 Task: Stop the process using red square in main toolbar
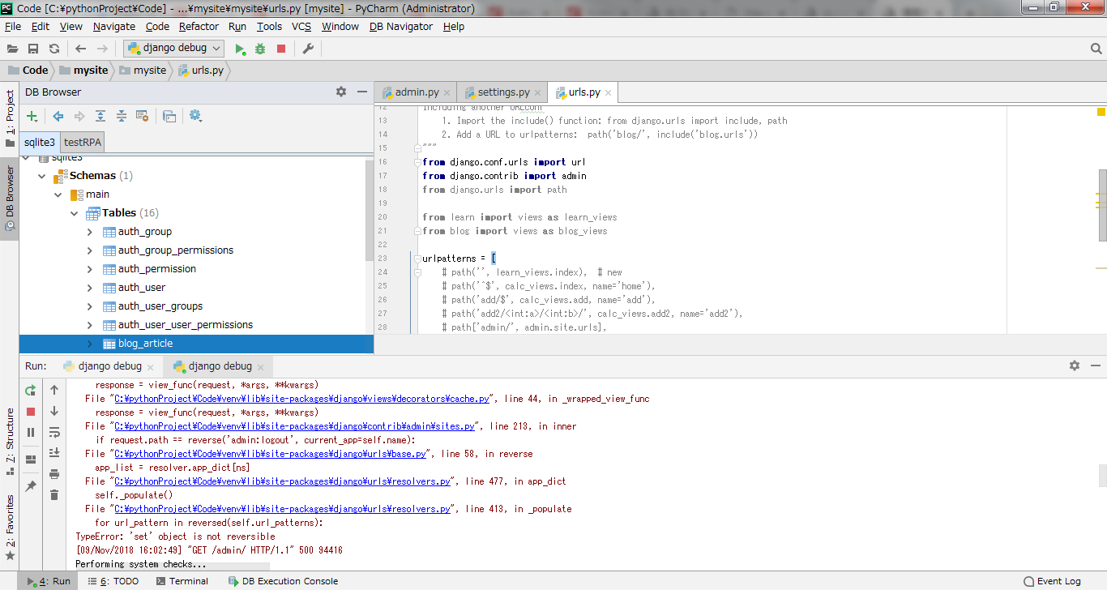point(281,49)
